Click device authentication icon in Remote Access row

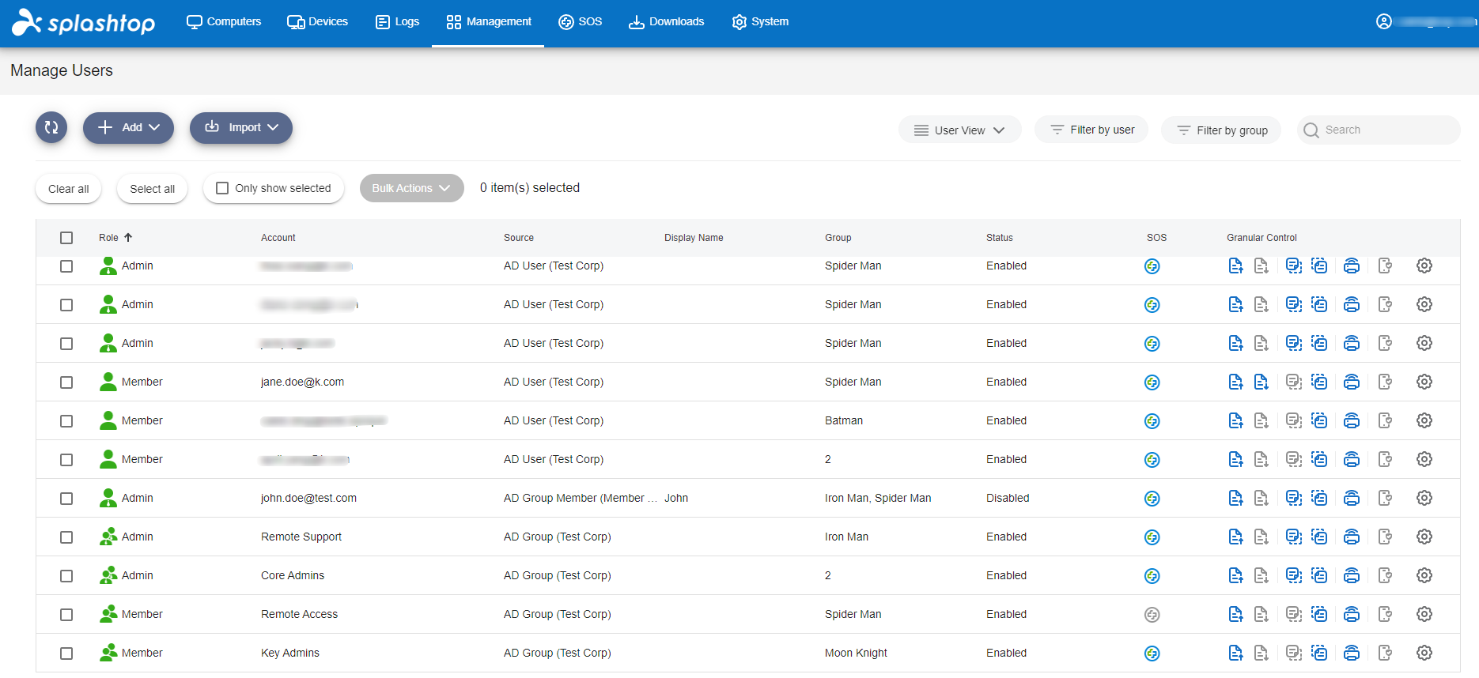(1385, 614)
